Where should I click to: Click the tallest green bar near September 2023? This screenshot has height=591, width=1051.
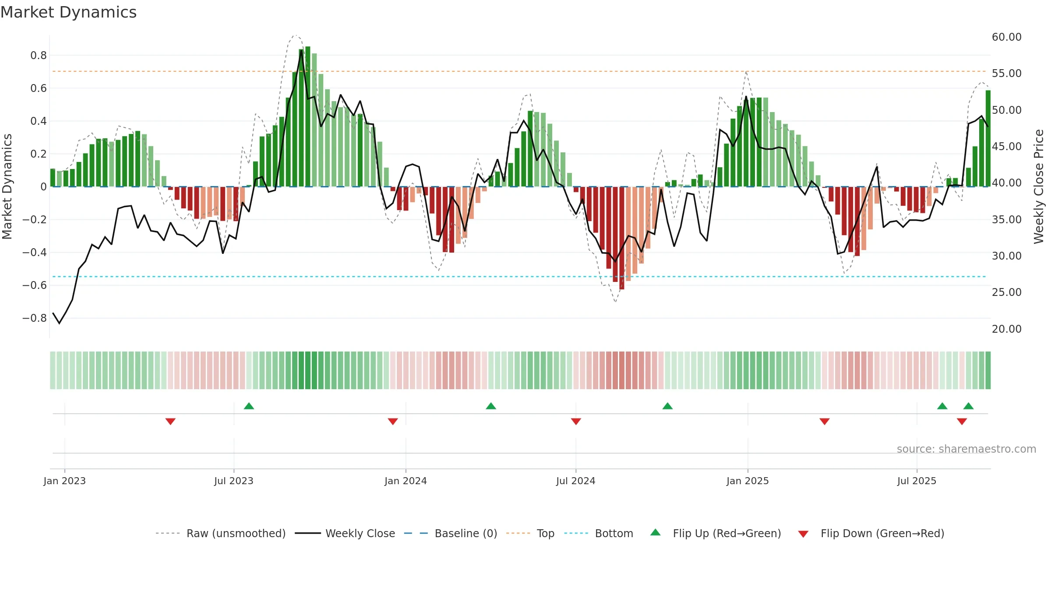coord(308,116)
